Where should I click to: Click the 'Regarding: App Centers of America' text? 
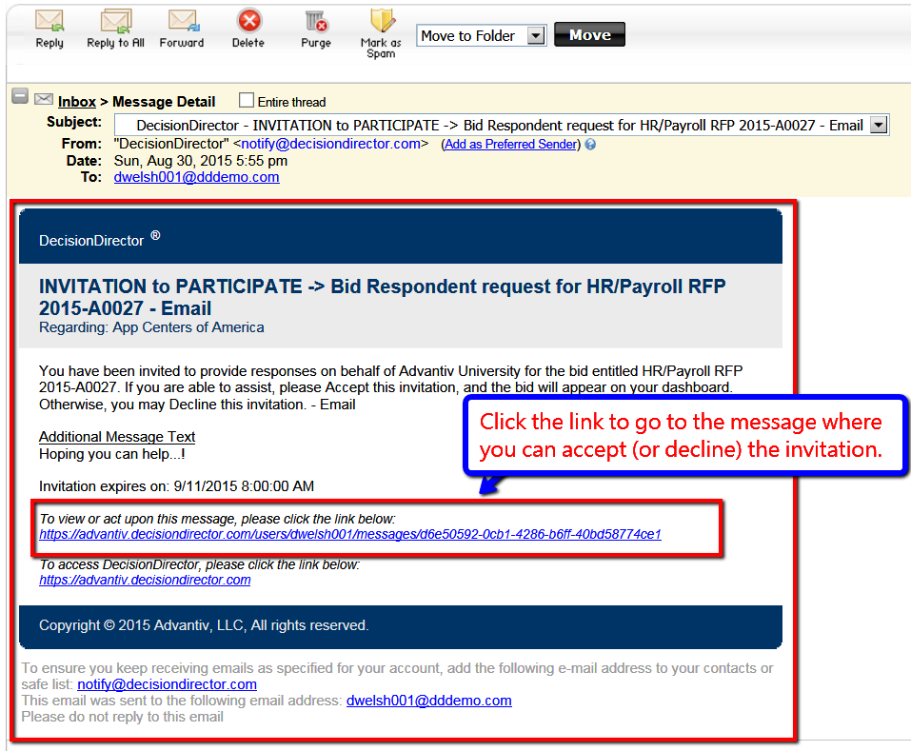151,327
